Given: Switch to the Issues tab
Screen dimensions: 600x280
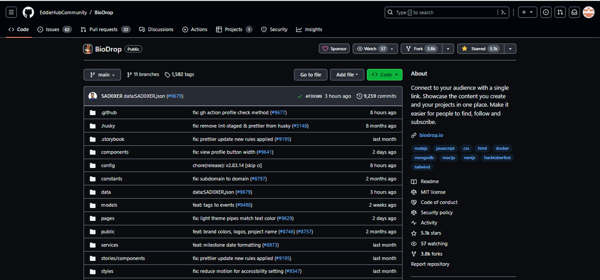Looking at the screenshot, I should pos(54,29).
